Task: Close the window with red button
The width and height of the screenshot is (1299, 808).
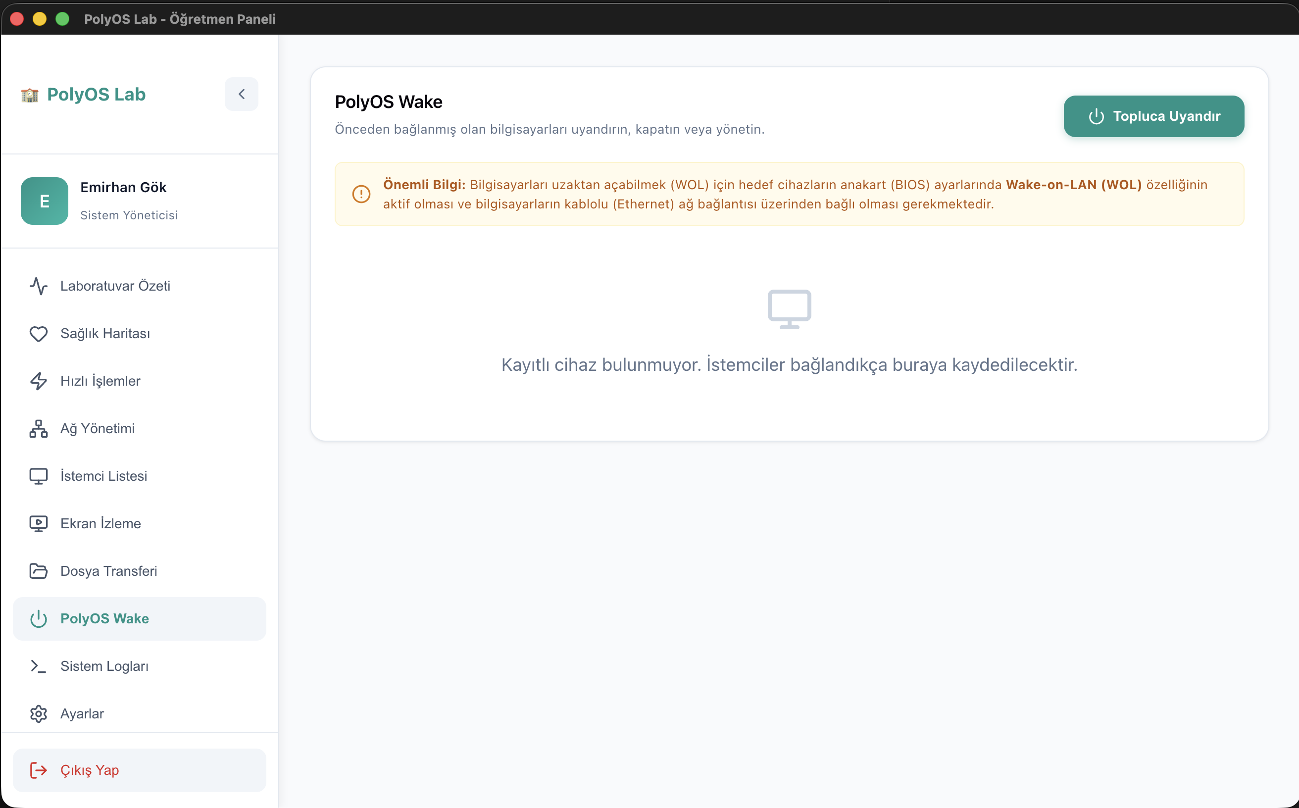Action: coord(17,19)
